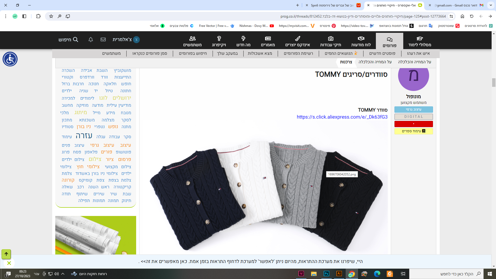Open browser extensions puzzle icon
This screenshot has width=496, height=279.
[38, 16]
